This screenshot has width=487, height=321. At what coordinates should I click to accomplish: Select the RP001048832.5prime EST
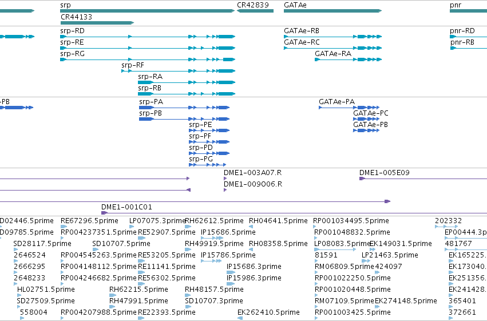(316, 238)
